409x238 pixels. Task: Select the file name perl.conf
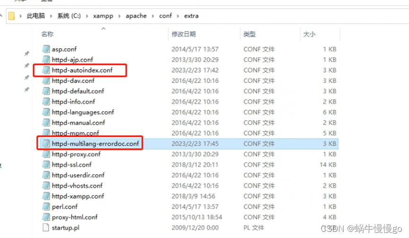(64, 207)
